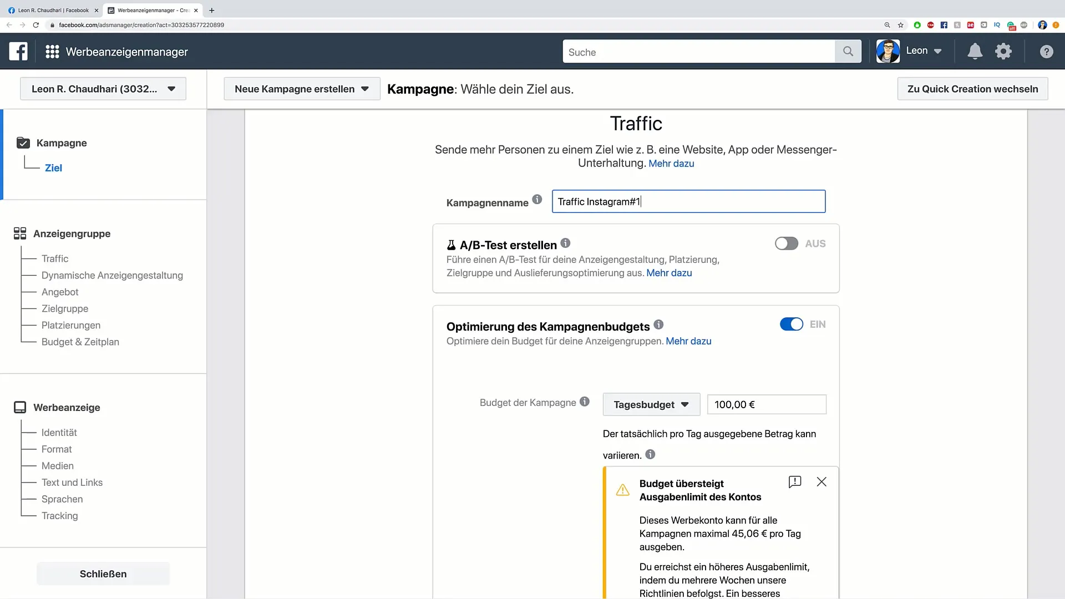
Task: Click info icon next to Budget der Kampagne
Action: click(x=585, y=402)
